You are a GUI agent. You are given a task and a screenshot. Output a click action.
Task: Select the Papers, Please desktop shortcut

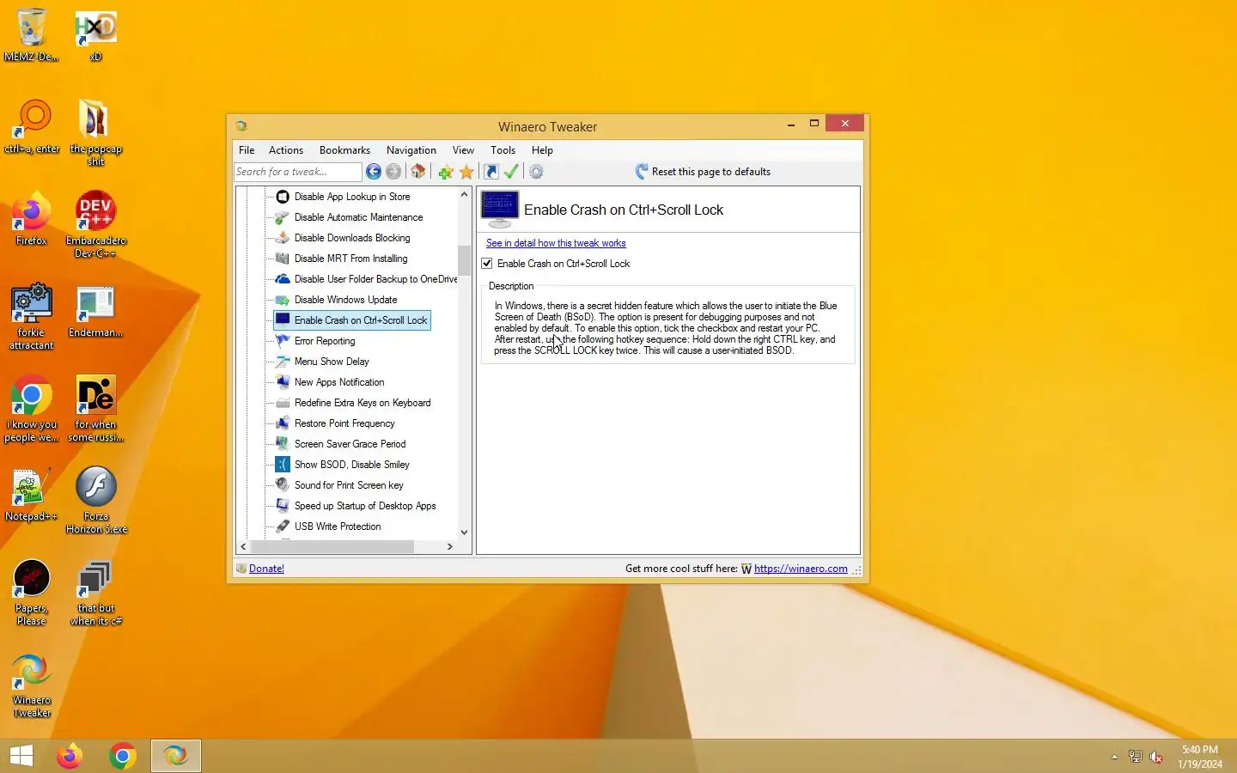32,592
